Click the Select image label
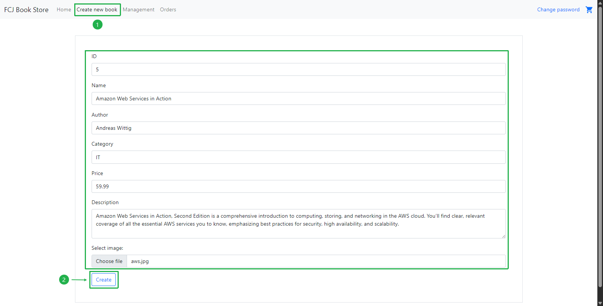The width and height of the screenshot is (603, 306). pos(107,248)
